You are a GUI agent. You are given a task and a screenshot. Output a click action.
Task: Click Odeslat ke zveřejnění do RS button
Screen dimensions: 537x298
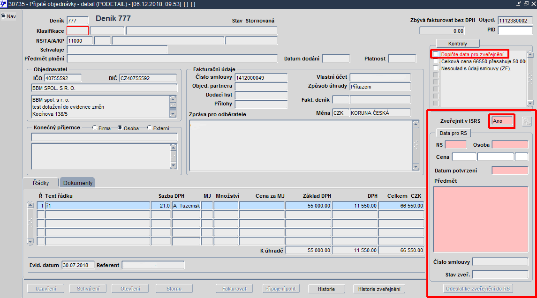pos(478,289)
